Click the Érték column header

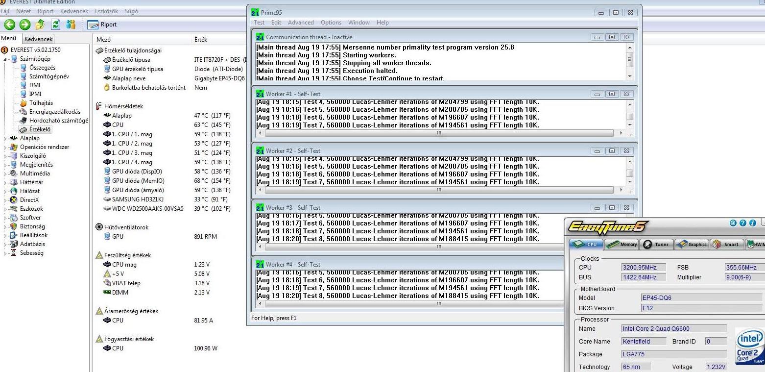pos(218,40)
